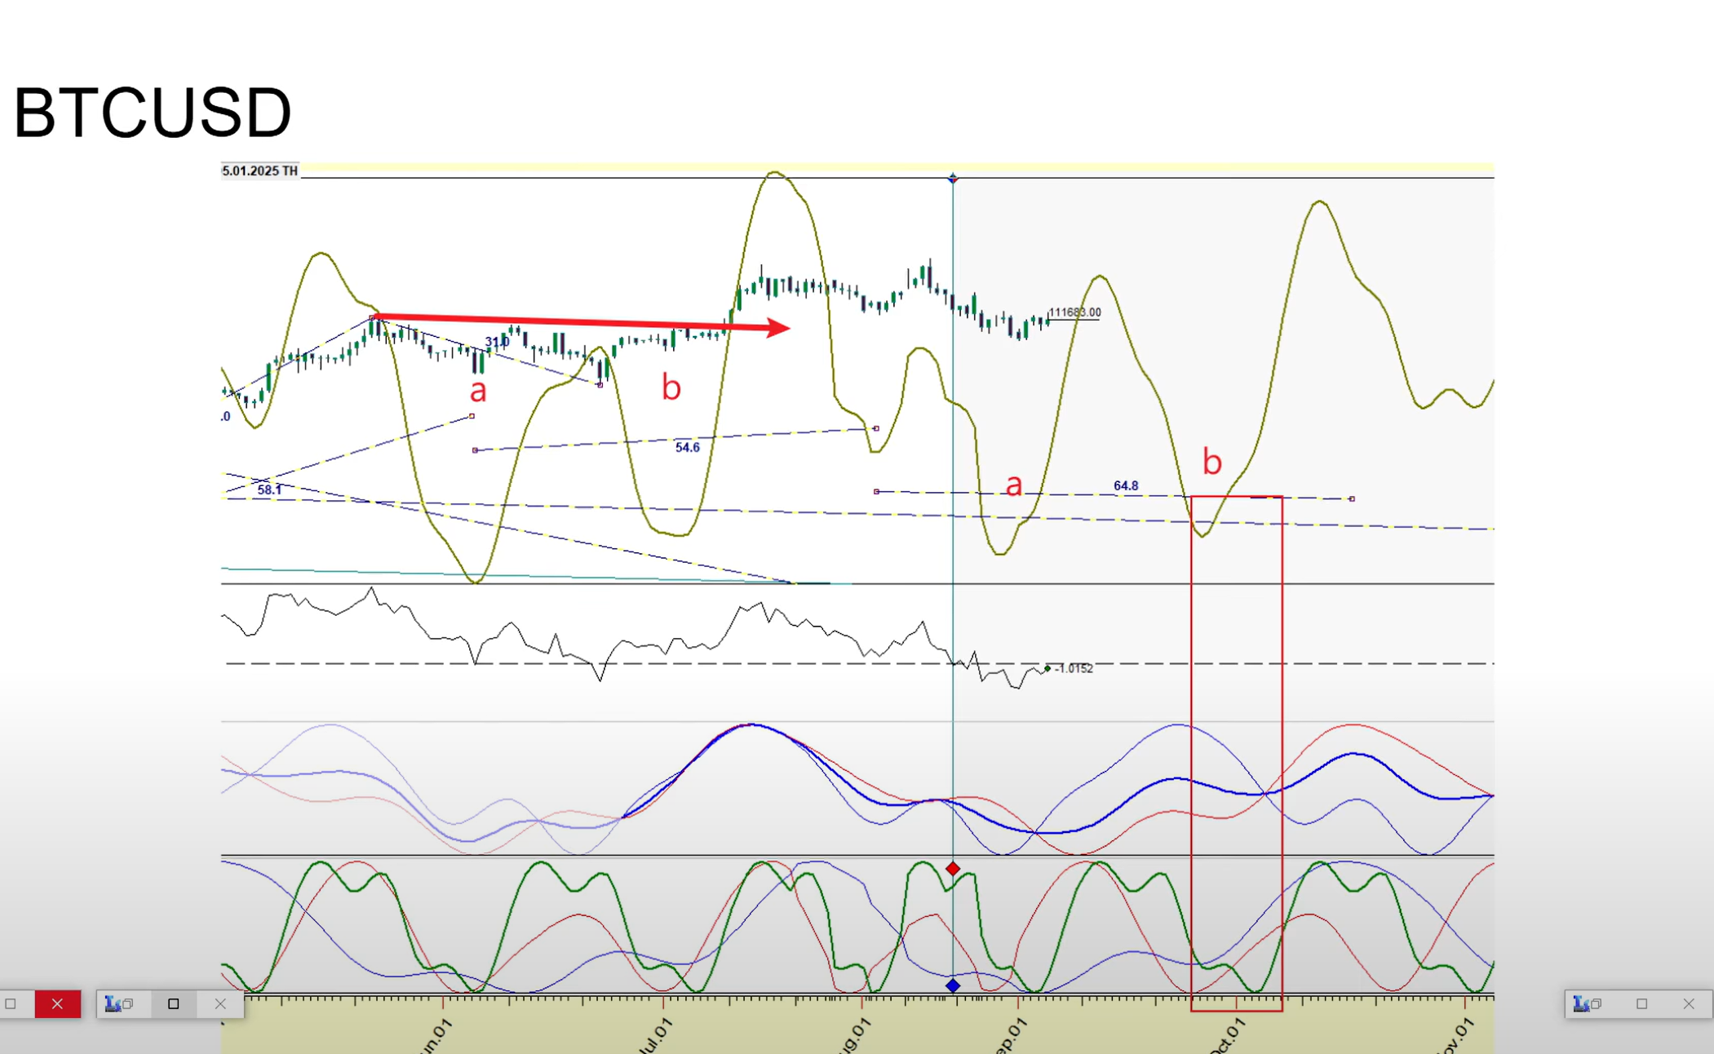Maximize the bottom-left minimized chart window
1714x1054 pixels.
tap(173, 1003)
